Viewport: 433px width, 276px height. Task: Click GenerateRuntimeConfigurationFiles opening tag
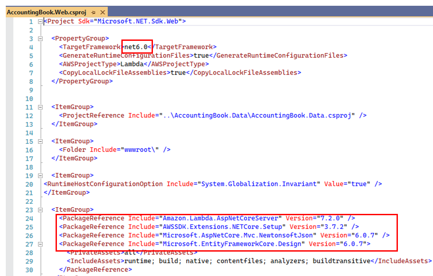(126, 55)
